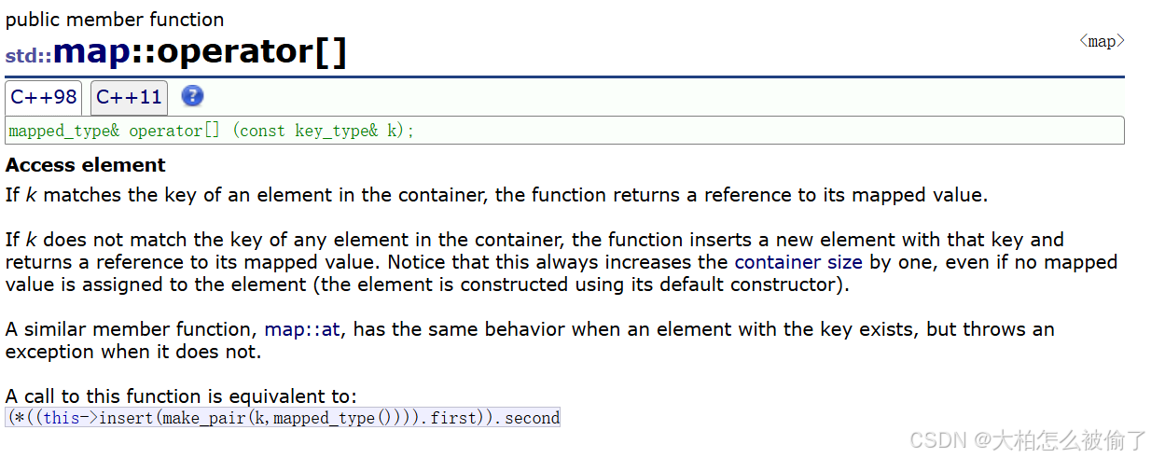The width and height of the screenshot is (1151, 458).
Task: Click the public member function label
Action: (x=115, y=20)
